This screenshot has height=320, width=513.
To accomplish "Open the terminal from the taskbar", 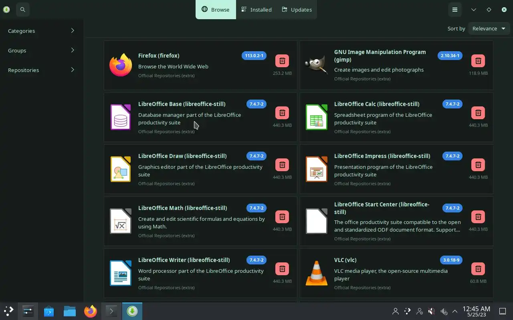I will pos(111,311).
